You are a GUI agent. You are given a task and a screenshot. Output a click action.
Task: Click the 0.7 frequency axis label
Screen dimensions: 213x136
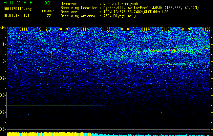[x=3, y=112]
